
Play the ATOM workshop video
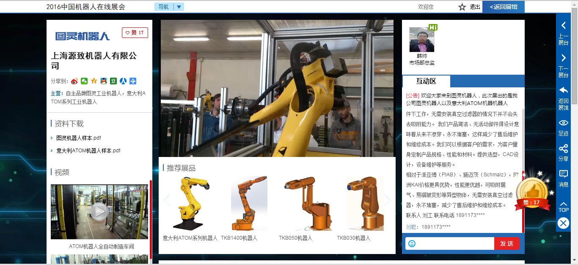pos(99,212)
